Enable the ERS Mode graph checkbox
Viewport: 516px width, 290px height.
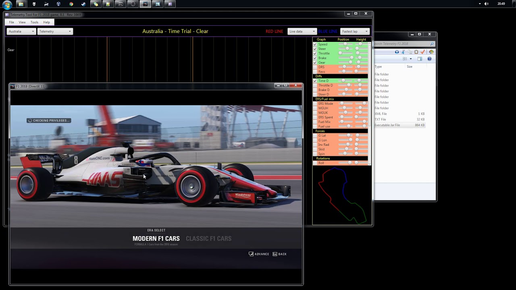(315, 104)
